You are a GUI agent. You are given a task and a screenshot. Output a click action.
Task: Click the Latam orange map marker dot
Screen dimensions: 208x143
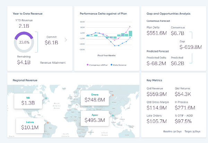point(47,122)
